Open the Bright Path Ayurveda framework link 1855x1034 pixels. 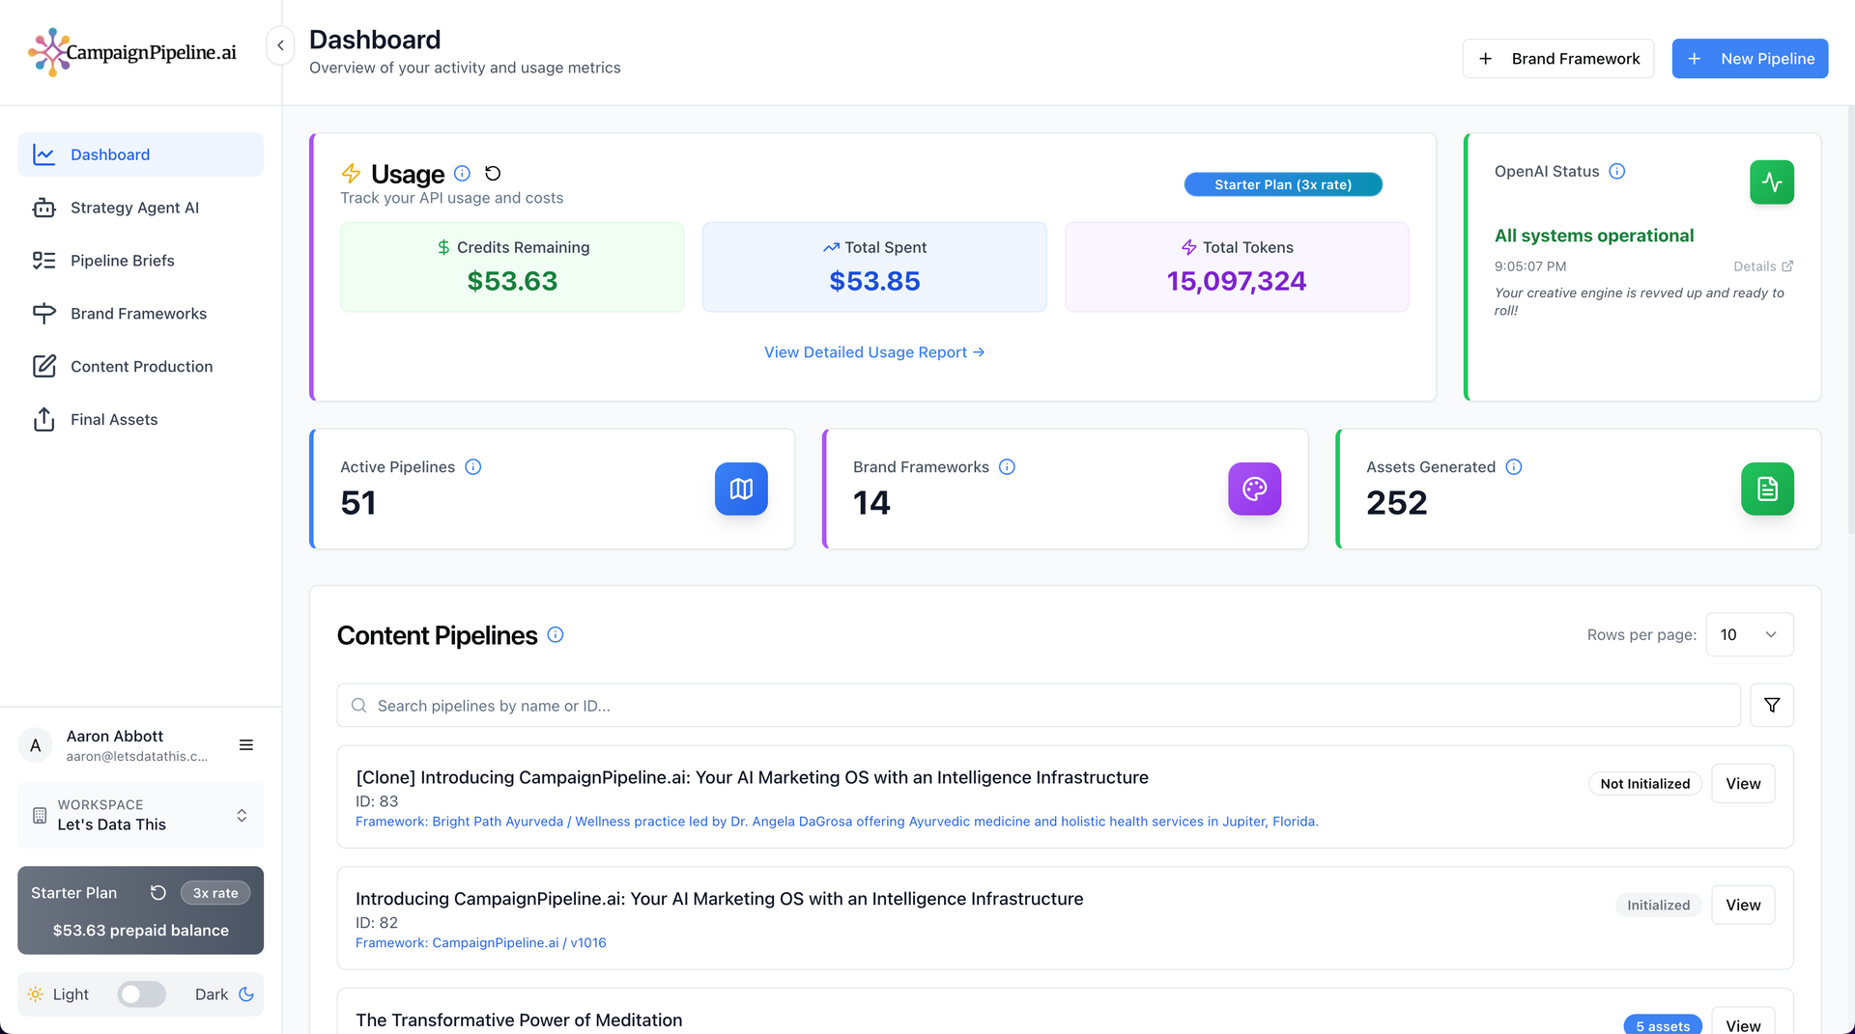tap(837, 822)
